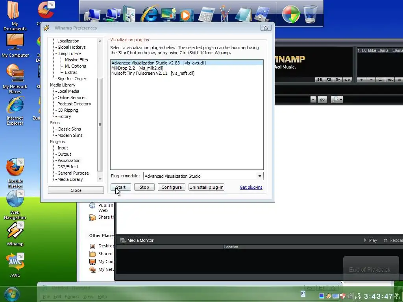
Task: Open the documents booklet icon in the dock
Action: pyautogui.click(x=129, y=14)
